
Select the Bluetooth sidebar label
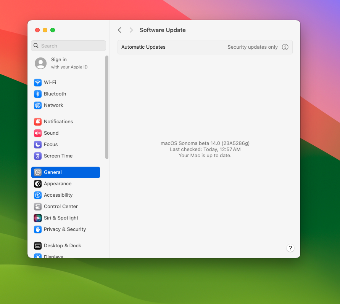coord(55,94)
